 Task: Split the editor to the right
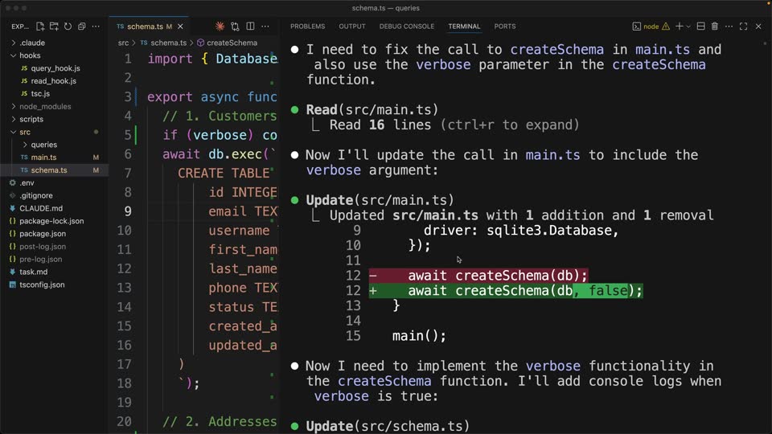(250, 26)
